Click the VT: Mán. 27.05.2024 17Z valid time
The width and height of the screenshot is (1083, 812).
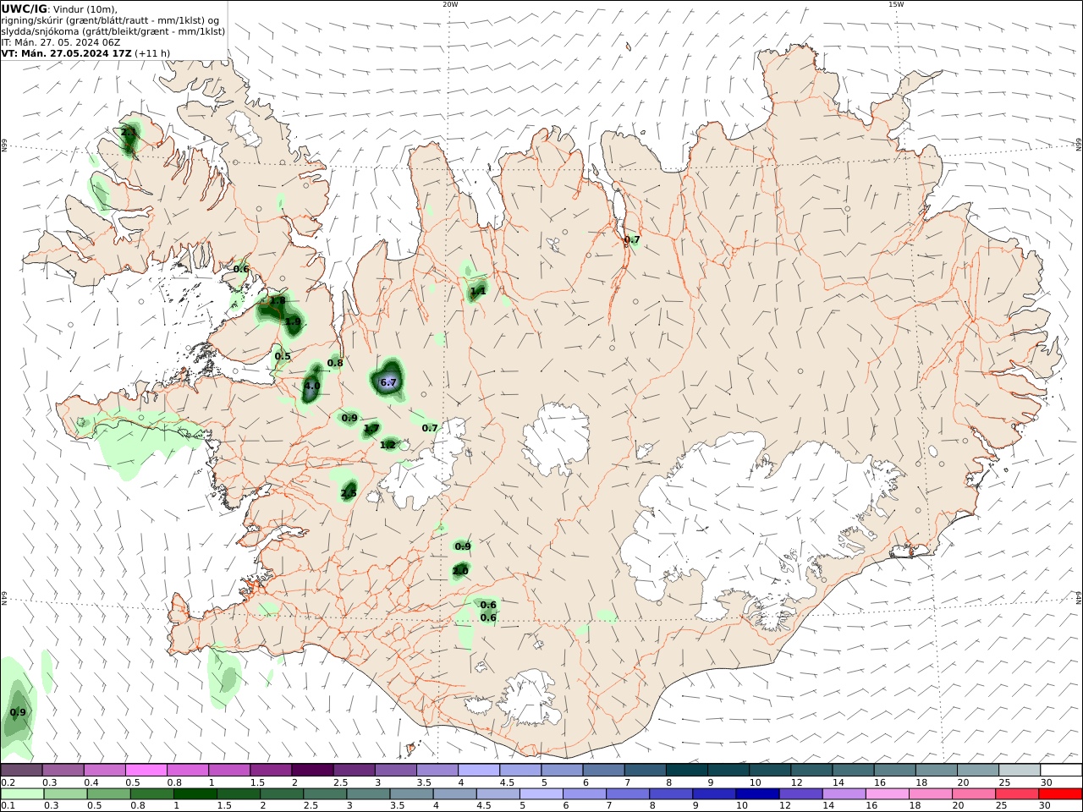click(67, 52)
